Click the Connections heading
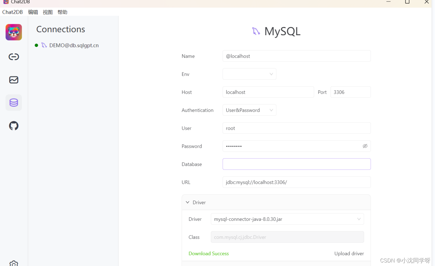The height and width of the screenshot is (266, 435). [61, 29]
